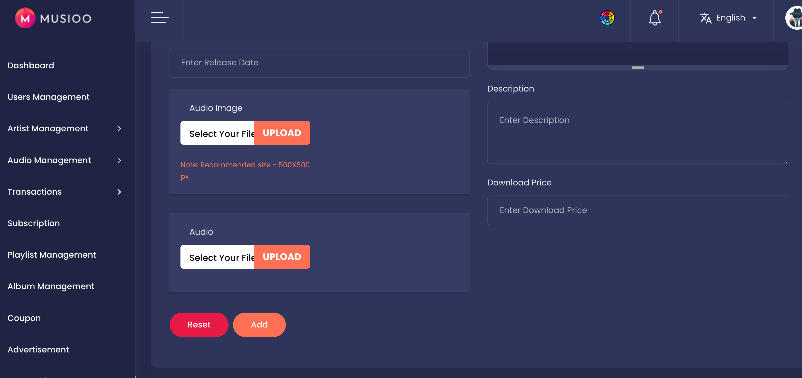Click the editor resize grip bar
The width and height of the screenshot is (802, 378).
[638, 67]
